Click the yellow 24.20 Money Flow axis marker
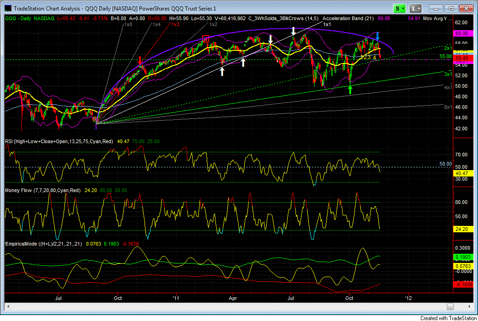 click(463, 229)
